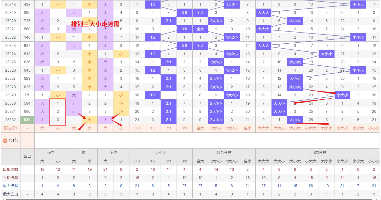Choose 全大 in the 预选行1 row
Screen dimensions: 381x200
click(x=200, y=128)
